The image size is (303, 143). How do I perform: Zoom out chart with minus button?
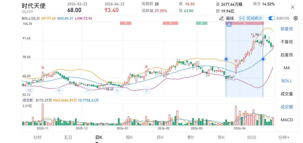(x=88, y=91)
